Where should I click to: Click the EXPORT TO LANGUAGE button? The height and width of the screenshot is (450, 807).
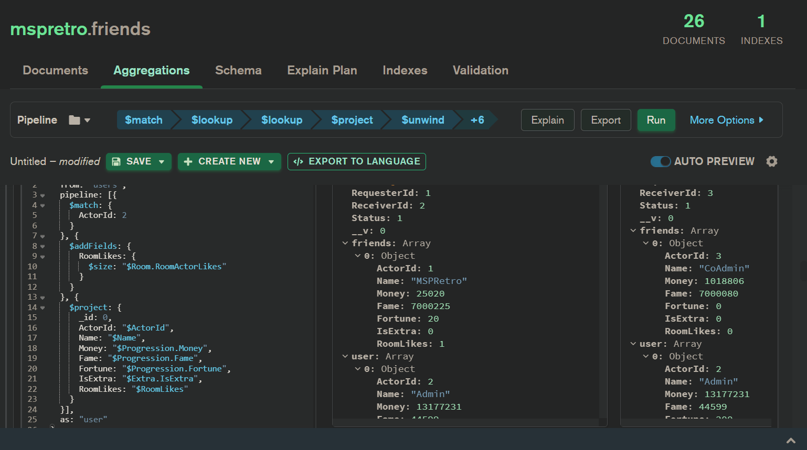point(357,161)
